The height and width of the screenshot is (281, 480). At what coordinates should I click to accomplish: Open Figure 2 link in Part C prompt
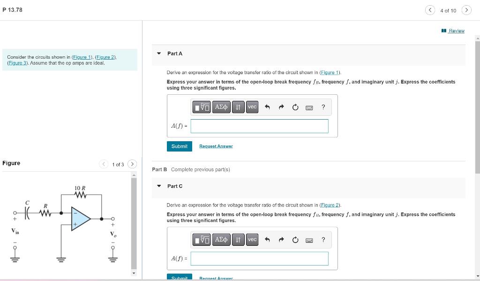point(330,205)
